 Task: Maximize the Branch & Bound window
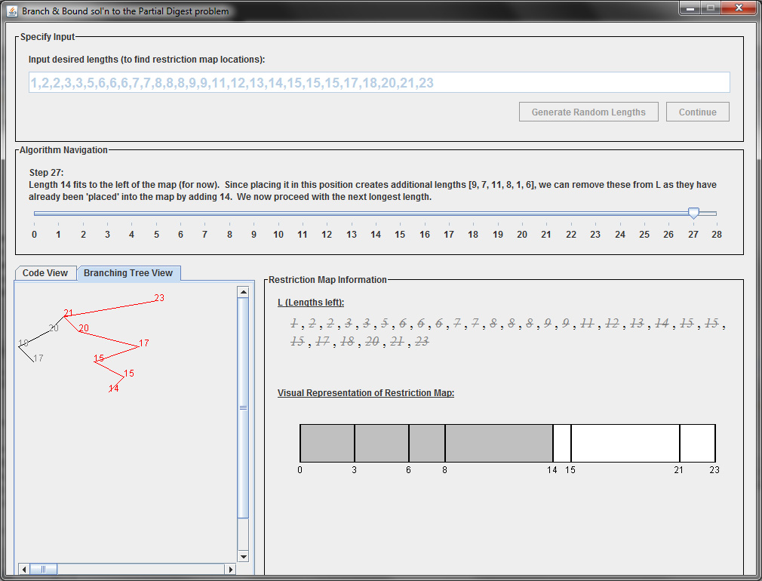click(x=710, y=8)
